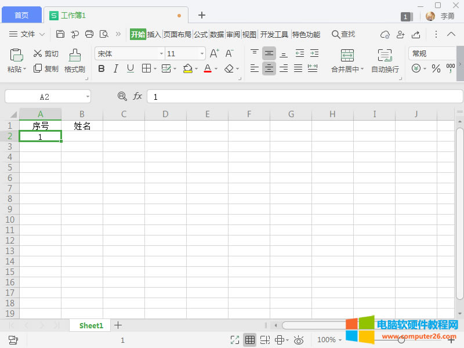
Task: Toggle Bold formatting
Action: 101,68
